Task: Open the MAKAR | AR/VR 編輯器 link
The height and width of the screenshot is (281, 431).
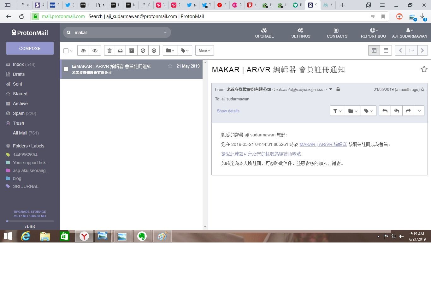Action: (x=323, y=144)
